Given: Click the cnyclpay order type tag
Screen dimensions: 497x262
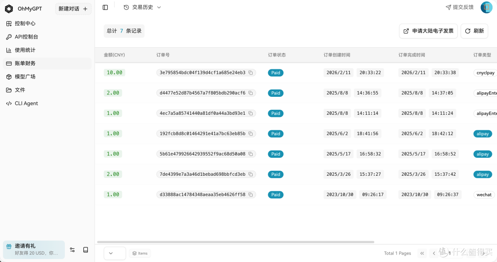Looking at the screenshot, I should tap(485, 72).
